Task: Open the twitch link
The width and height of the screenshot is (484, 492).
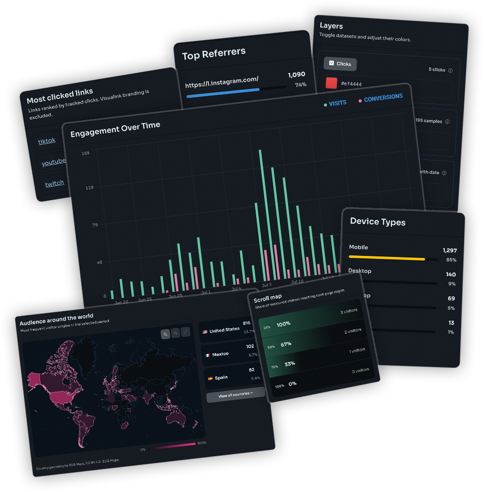Action: [x=55, y=184]
